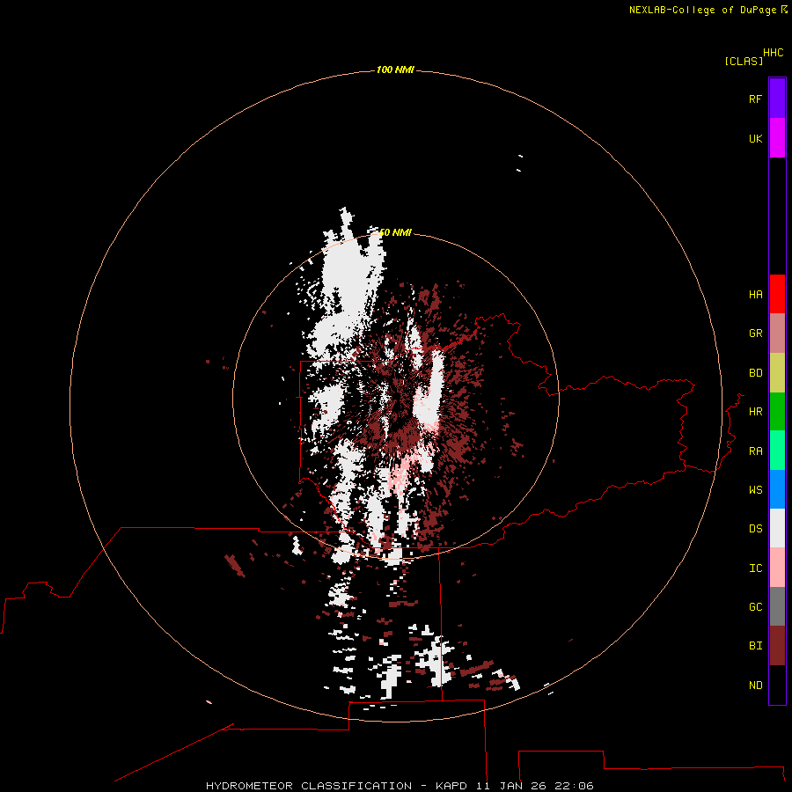The image size is (792, 792).
Task: Click the [CLAS] units label
Action: tap(744, 61)
